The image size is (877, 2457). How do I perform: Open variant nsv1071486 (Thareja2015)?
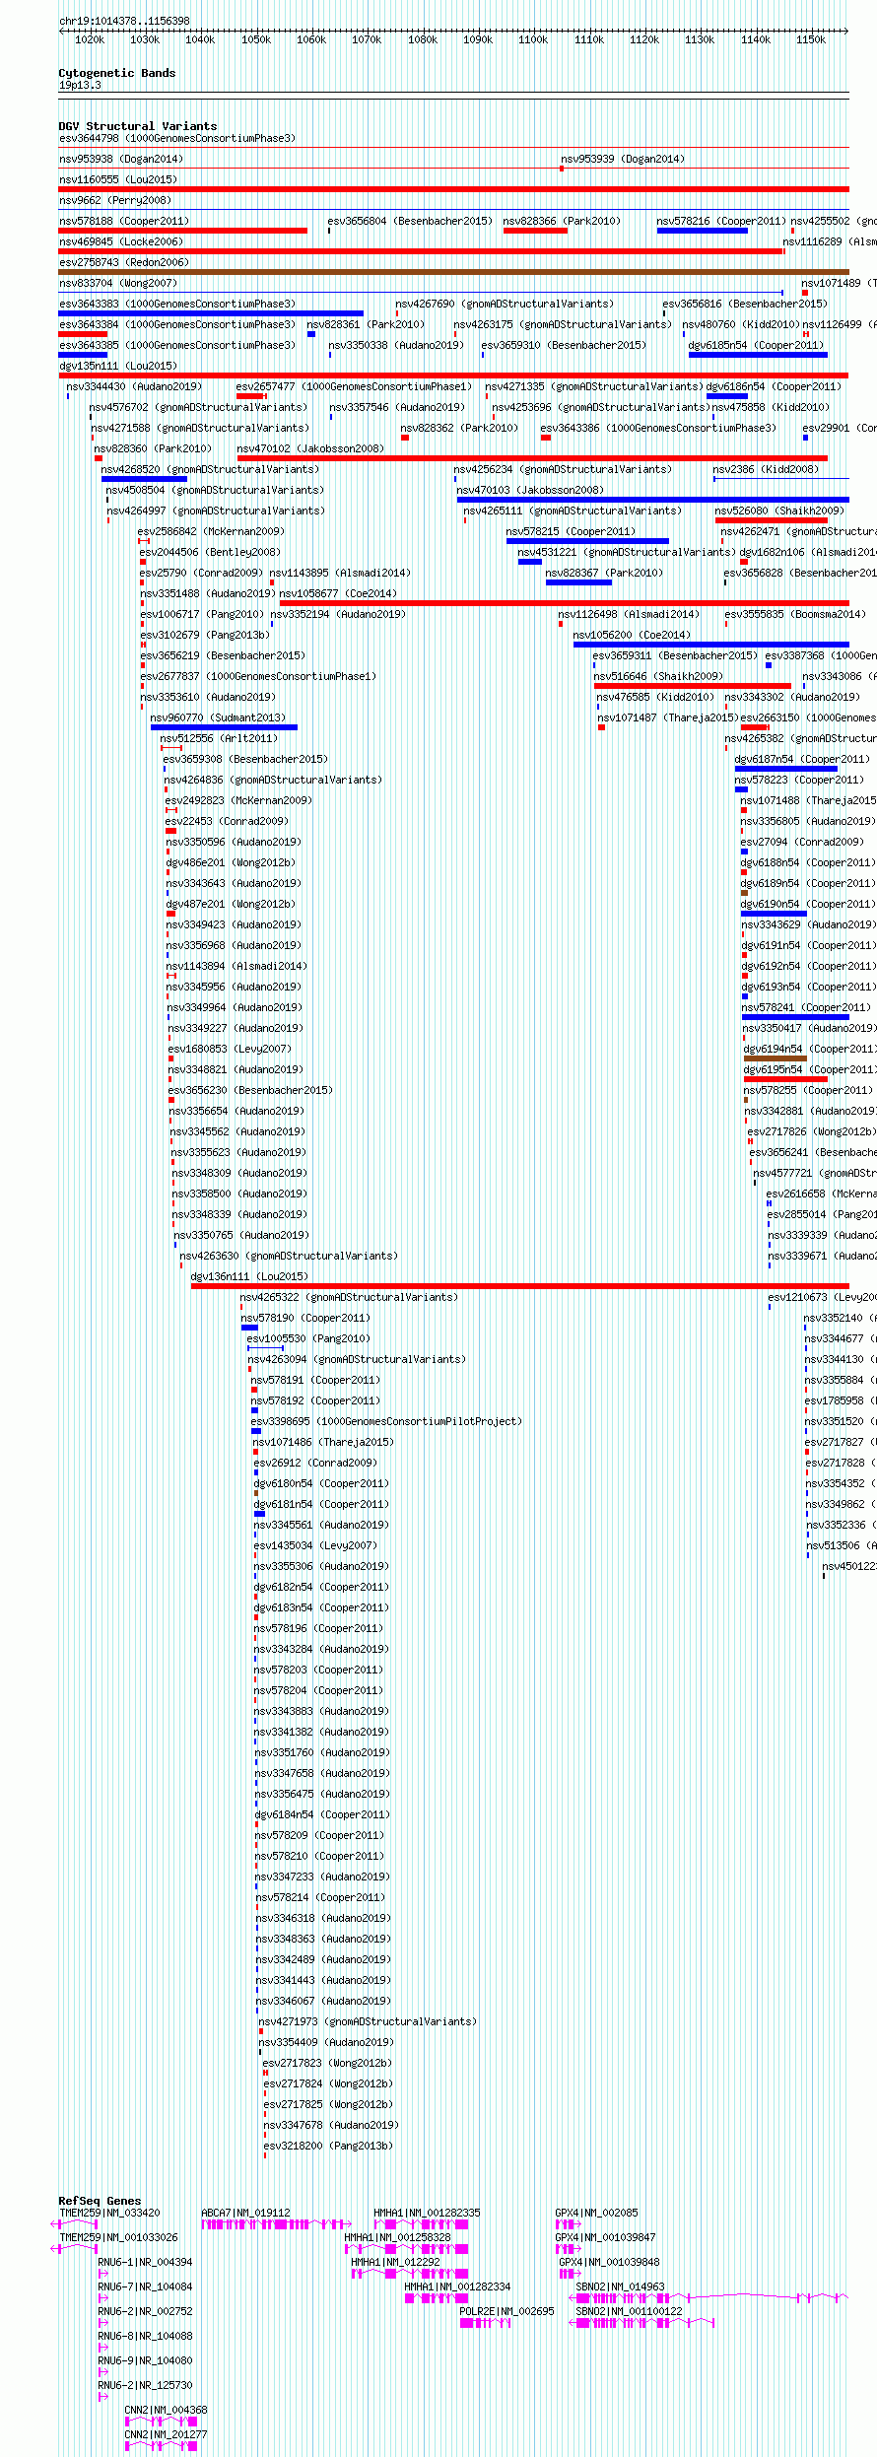(x=324, y=1442)
